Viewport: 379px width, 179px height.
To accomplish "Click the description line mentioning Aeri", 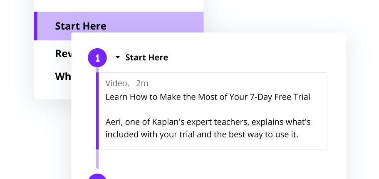I will pyautogui.click(x=208, y=122).
